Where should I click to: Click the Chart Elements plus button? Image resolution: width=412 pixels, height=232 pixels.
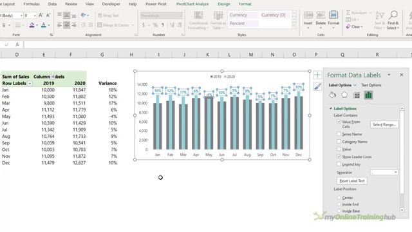[x=317, y=75]
